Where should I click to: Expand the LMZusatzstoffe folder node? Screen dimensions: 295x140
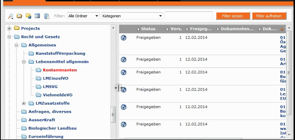(24, 104)
